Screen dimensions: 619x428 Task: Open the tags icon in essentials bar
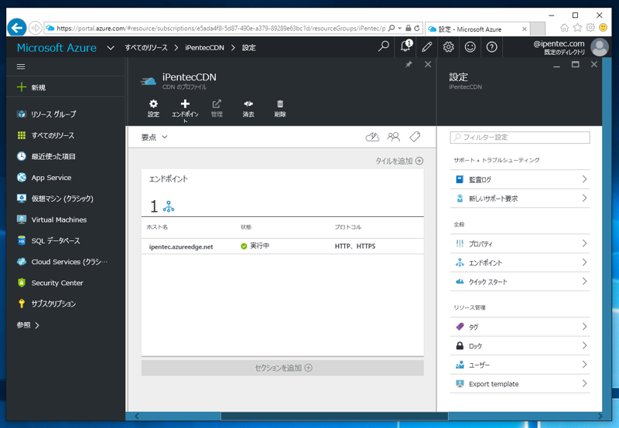[x=415, y=137]
